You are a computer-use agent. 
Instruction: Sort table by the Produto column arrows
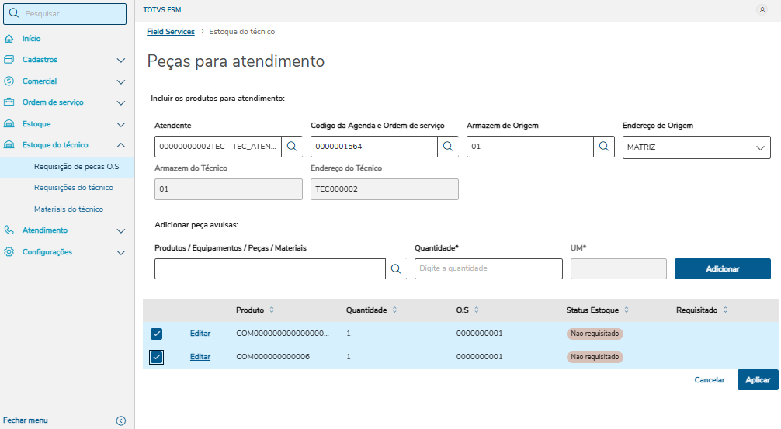(272, 310)
